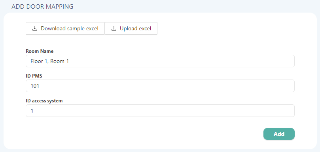320x152 pixels.
Task: Focus the Room Name input field
Action: [x=160, y=61]
